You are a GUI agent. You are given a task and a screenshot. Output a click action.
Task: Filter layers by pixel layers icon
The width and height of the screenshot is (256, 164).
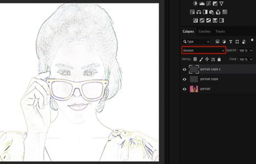pyautogui.click(x=218, y=42)
